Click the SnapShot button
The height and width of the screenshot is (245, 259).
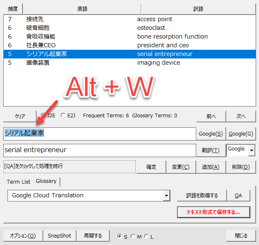(59, 236)
